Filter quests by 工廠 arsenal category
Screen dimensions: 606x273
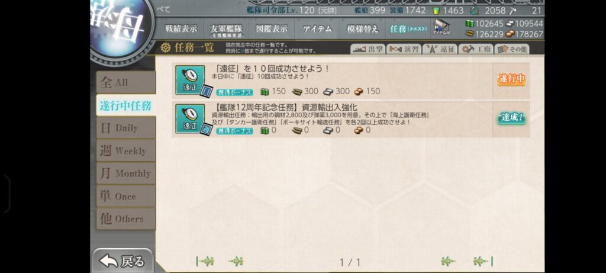tap(476, 49)
